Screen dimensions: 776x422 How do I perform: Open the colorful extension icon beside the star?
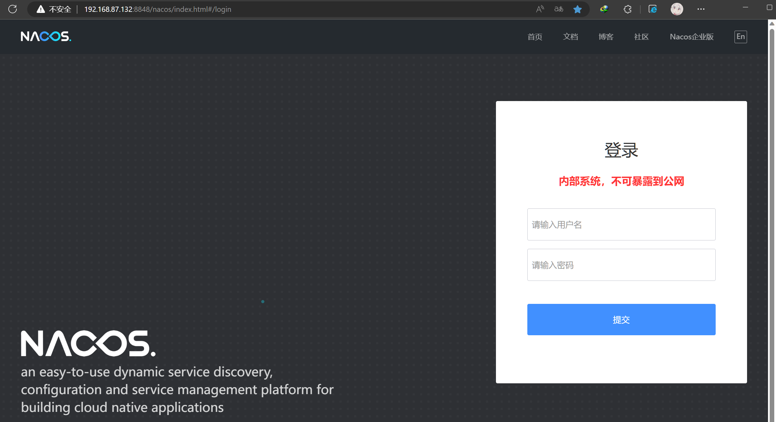pyautogui.click(x=604, y=9)
